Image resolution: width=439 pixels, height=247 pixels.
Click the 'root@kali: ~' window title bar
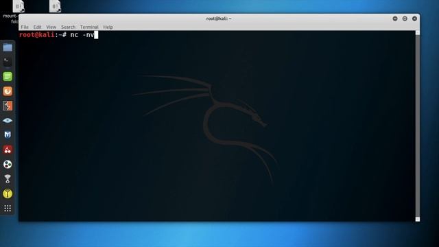pyautogui.click(x=219, y=19)
